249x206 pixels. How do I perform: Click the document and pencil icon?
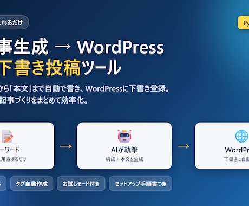click(7, 136)
